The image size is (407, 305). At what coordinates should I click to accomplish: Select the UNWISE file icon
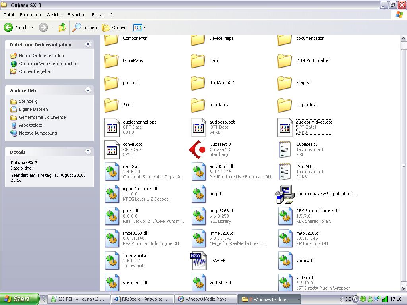point(199,261)
